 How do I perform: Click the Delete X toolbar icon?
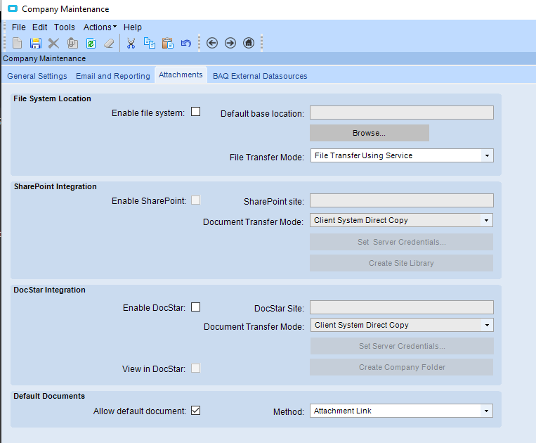click(53, 43)
